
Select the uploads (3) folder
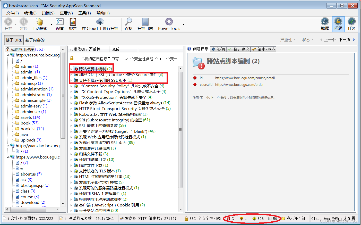[31, 140]
